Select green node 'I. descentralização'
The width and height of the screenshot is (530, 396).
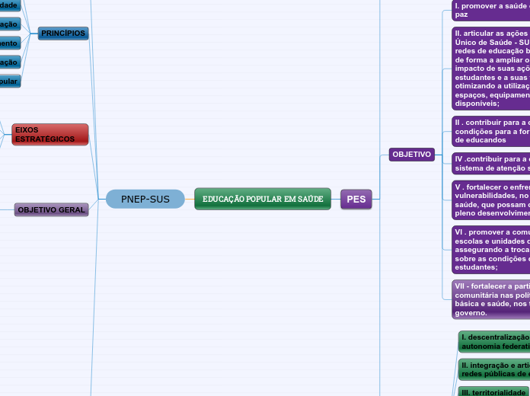pos(494,342)
